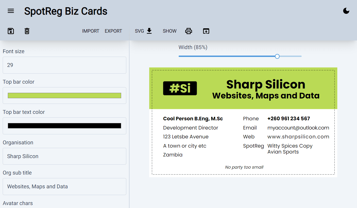Click the EXPORT button
Screen dimensions: 357x208
113,31
